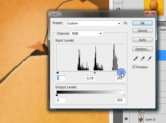Click the OK button

(x=142, y=23)
